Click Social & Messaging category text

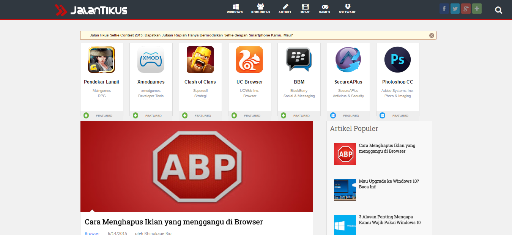pos(299,96)
